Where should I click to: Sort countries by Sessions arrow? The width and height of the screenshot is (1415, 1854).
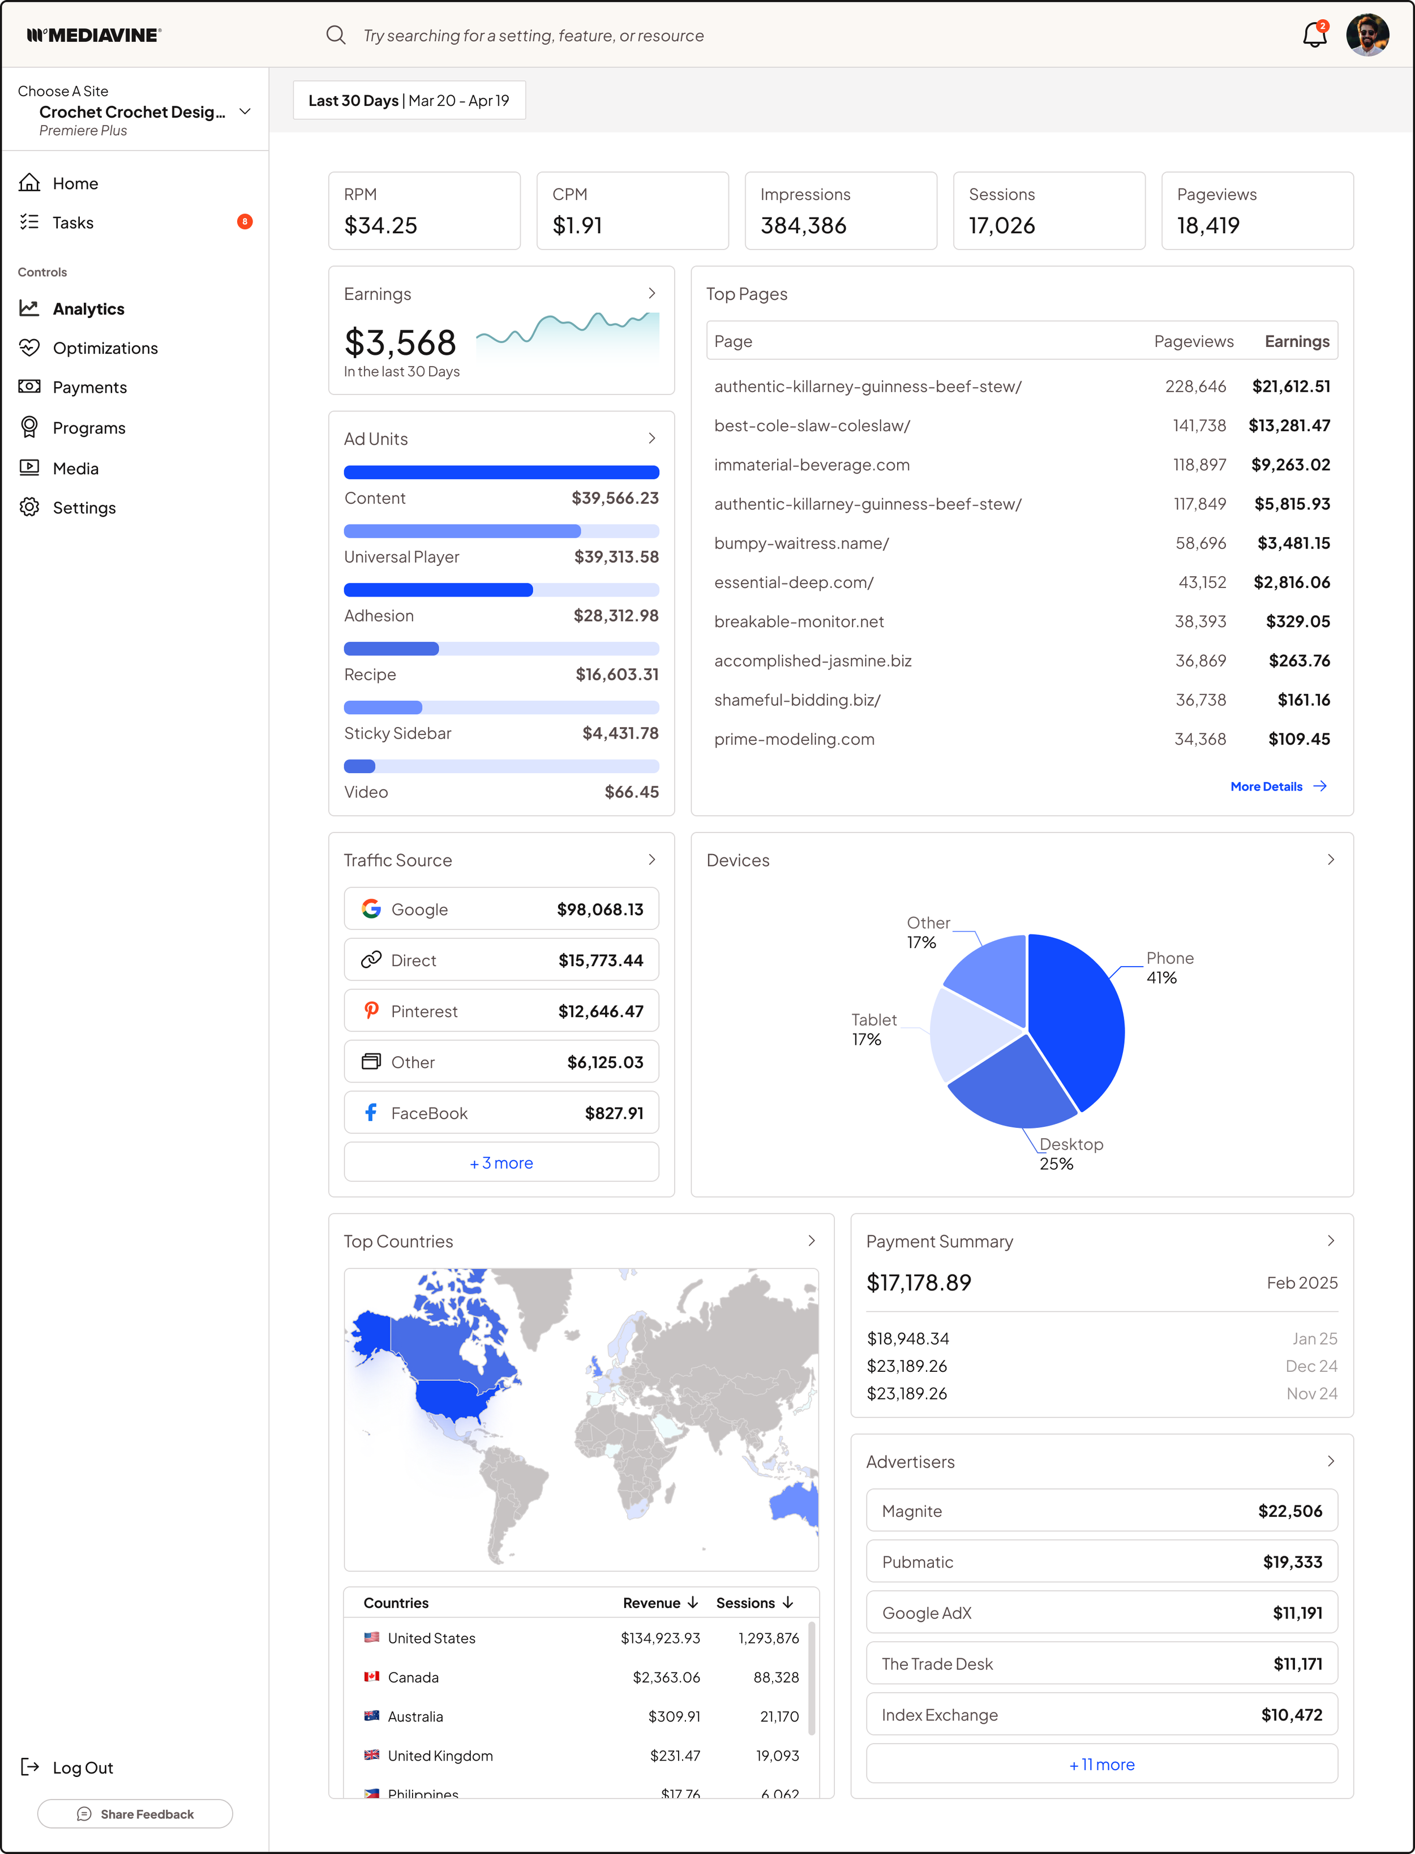pyautogui.click(x=787, y=1602)
